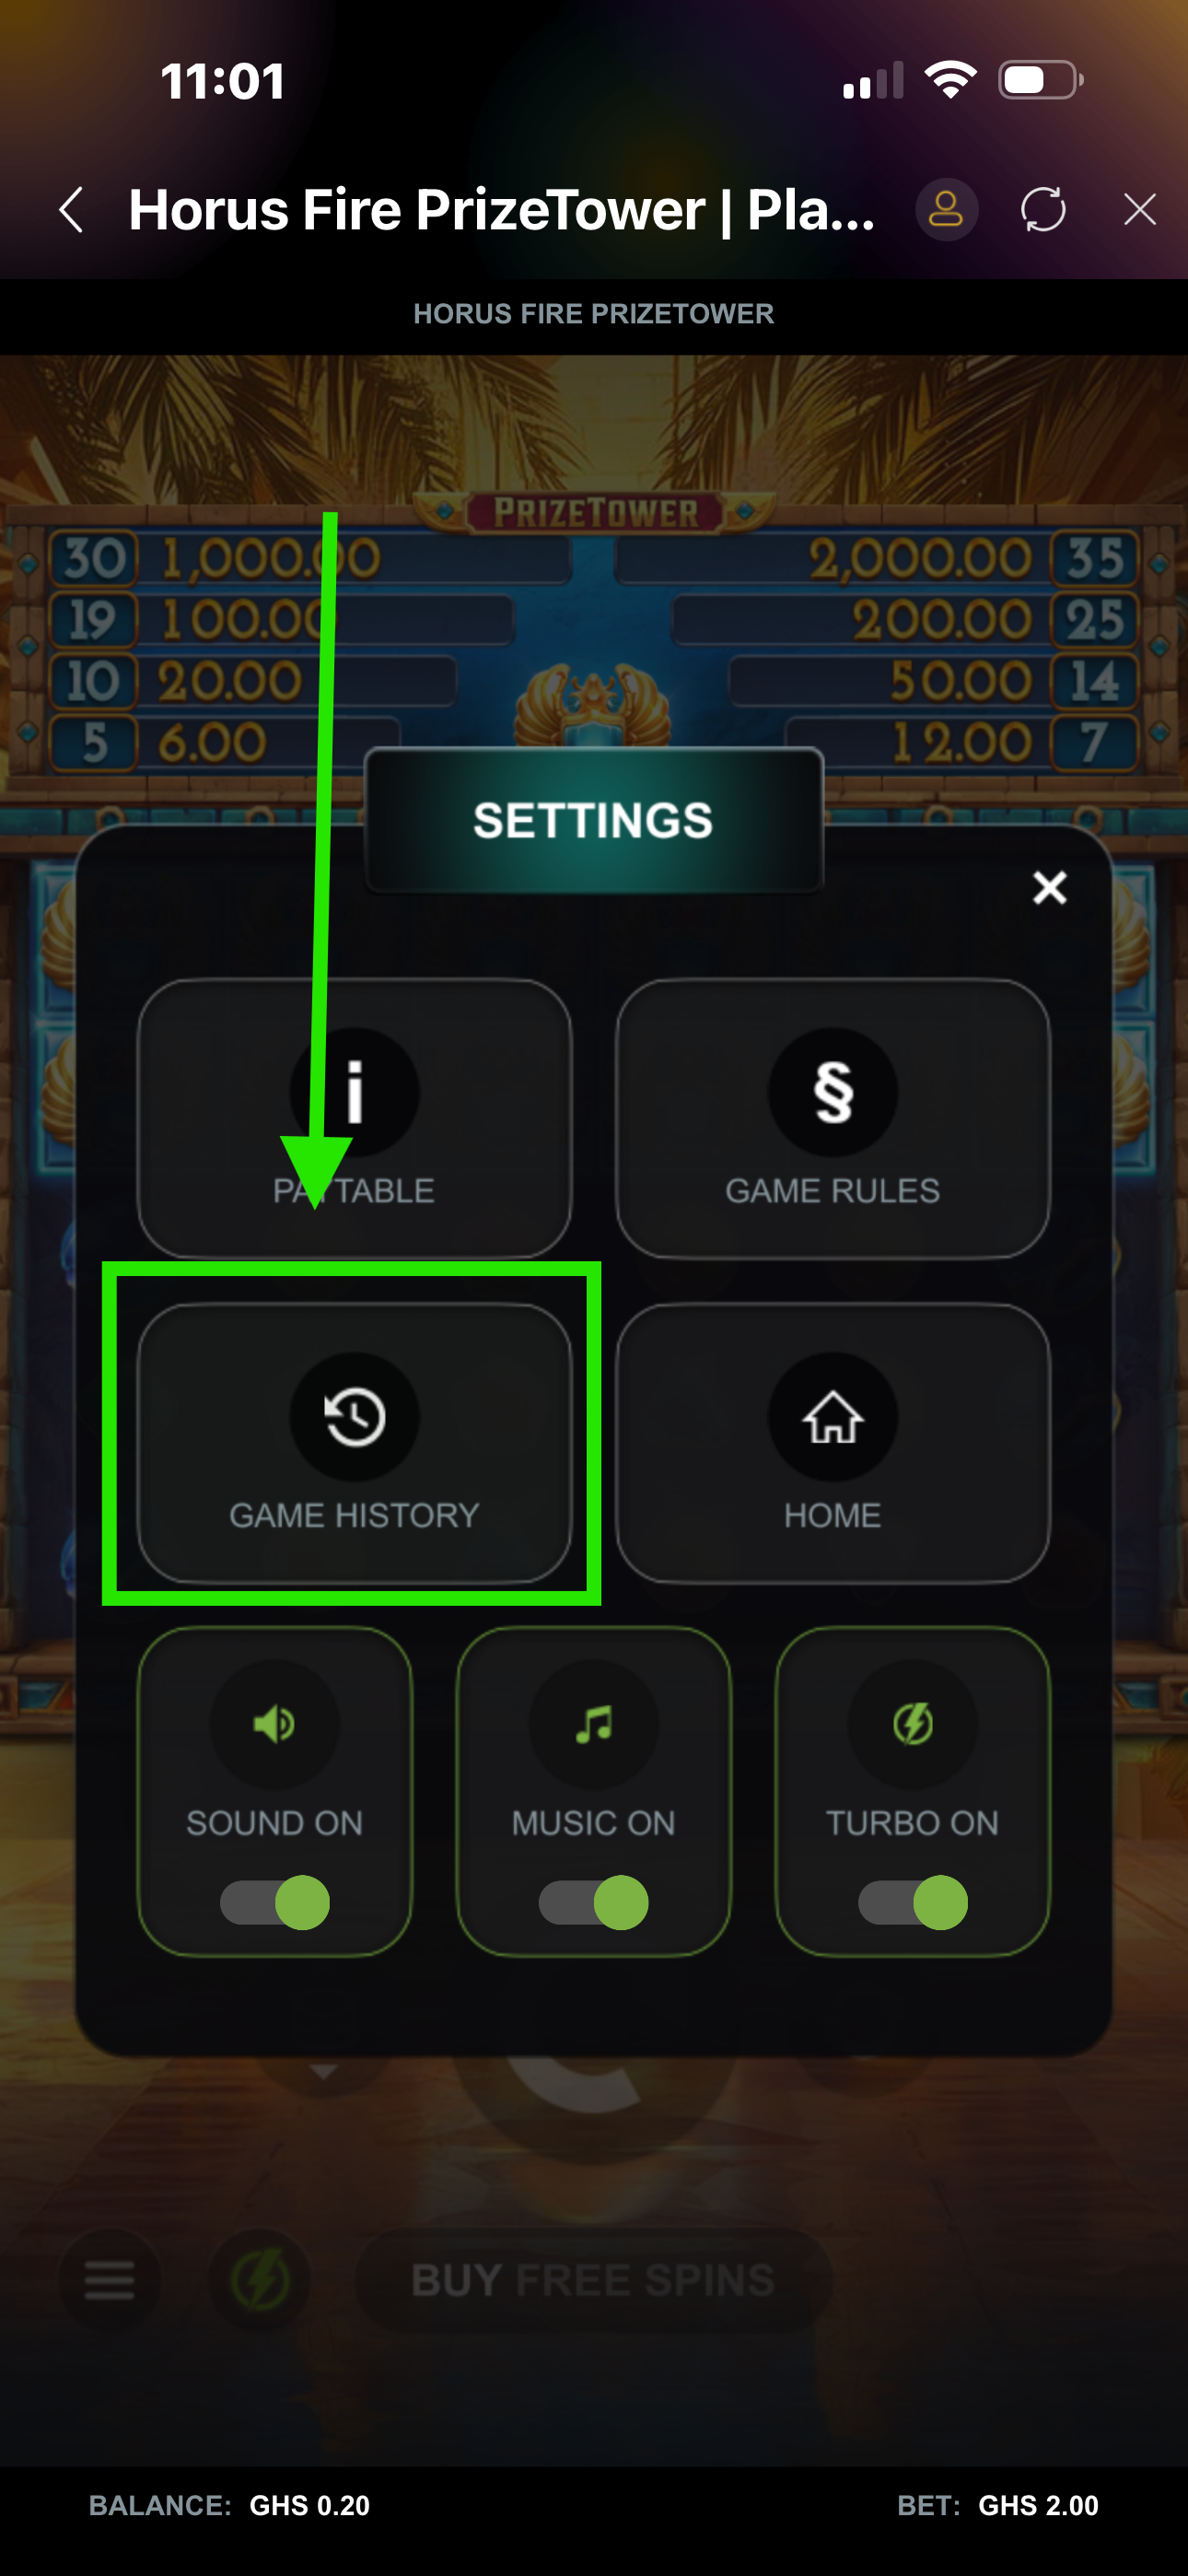Image resolution: width=1188 pixels, height=2576 pixels.
Task: Turn off the Music On switch
Action: (x=593, y=1902)
